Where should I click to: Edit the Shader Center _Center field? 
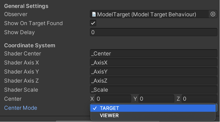(154, 54)
